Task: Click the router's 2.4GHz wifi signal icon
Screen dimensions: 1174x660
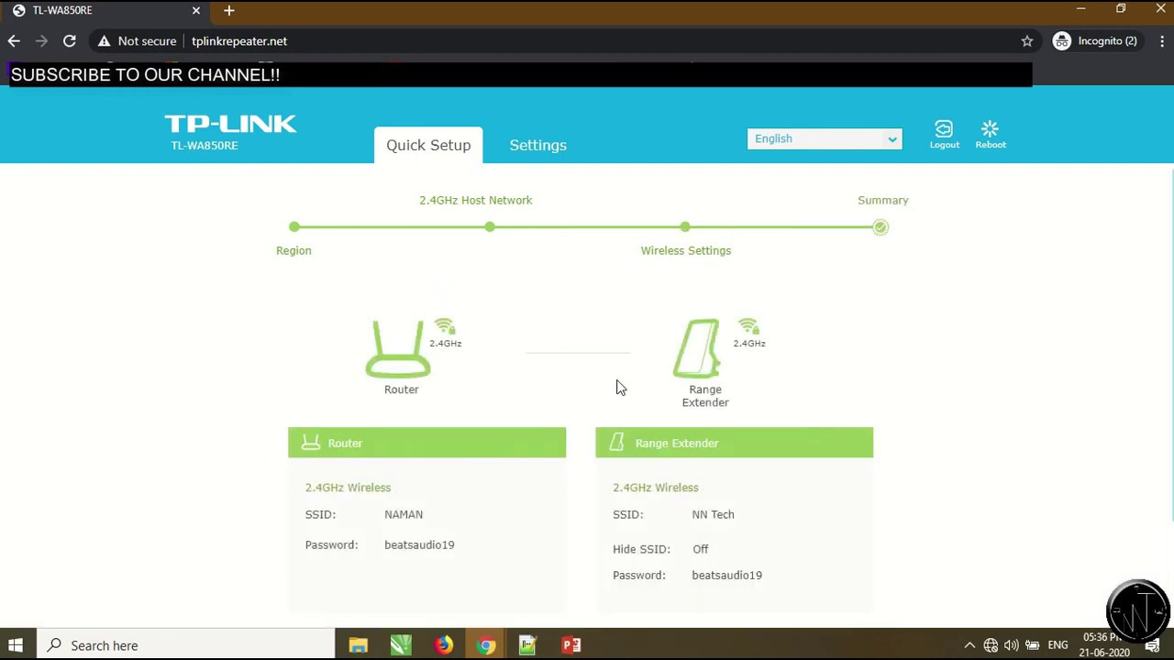Action: coord(445,326)
